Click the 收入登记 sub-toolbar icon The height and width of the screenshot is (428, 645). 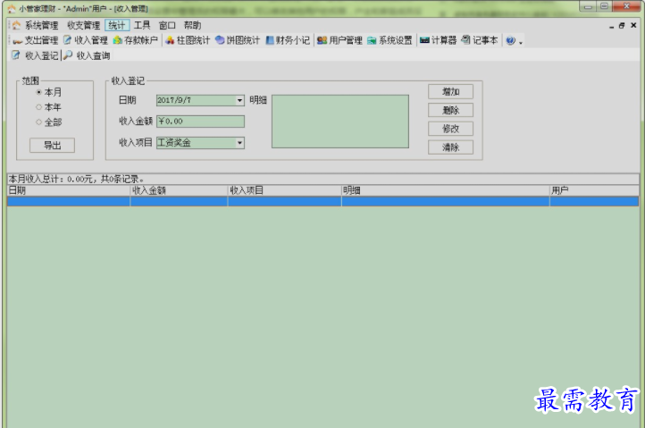15,55
